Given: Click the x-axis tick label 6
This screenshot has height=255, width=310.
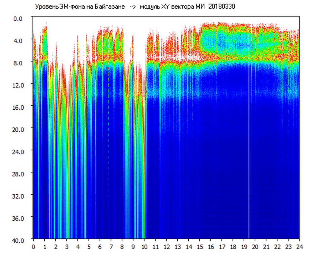Looking at the screenshot, I should (100, 247).
